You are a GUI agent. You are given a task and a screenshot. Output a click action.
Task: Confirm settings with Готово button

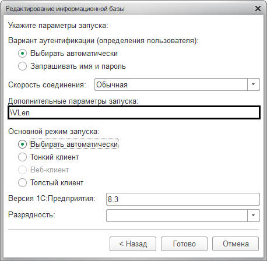(x=184, y=244)
